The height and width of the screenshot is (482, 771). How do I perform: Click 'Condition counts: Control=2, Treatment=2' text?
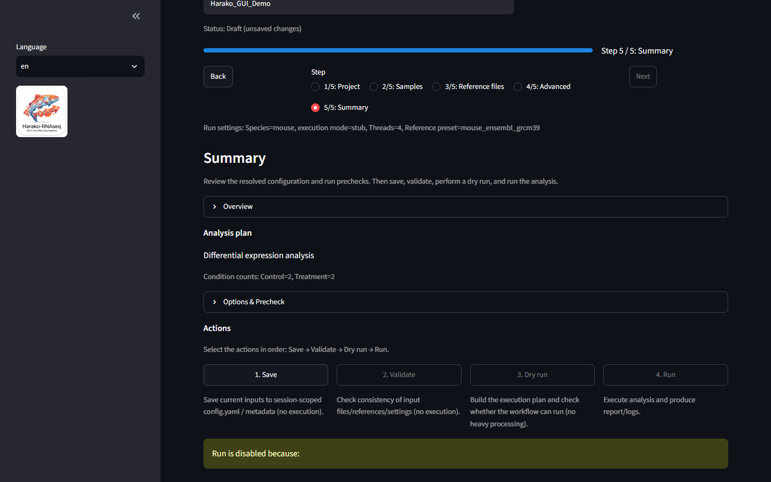point(269,277)
